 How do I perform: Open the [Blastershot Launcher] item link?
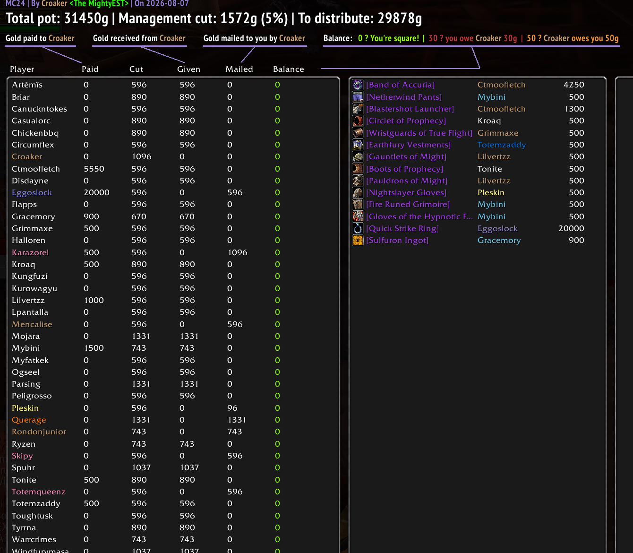click(x=410, y=109)
